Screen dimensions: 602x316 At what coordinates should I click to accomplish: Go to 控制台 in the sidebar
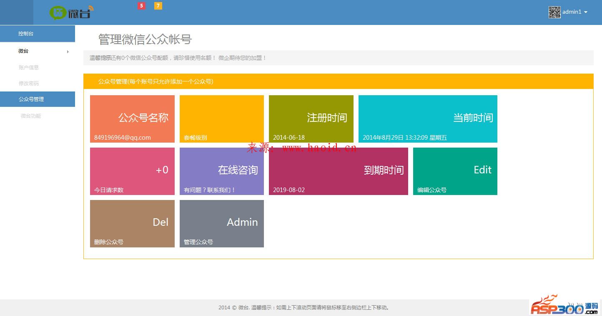(x=26, y=34)
